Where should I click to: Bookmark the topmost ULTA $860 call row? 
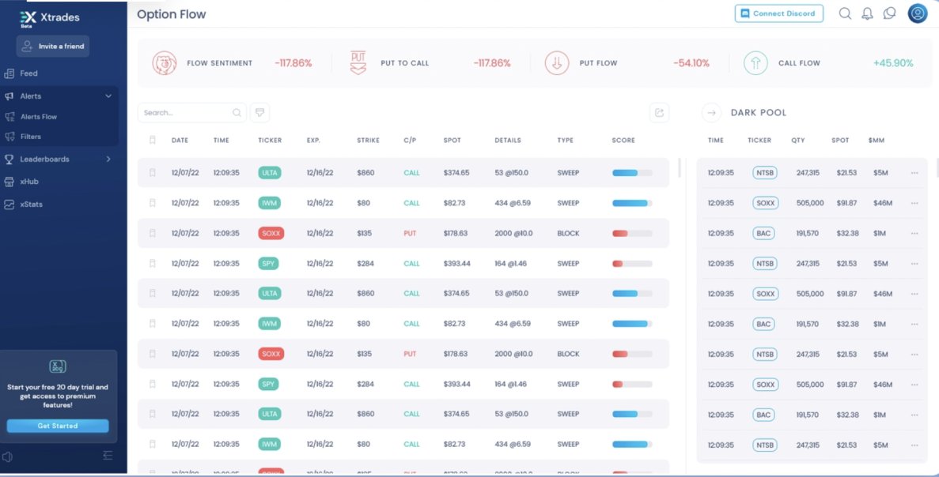(152, 173)
